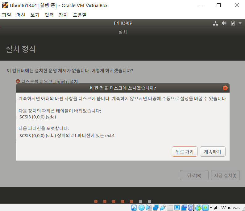Click the Ubuntu battery power icon
The height and width of the screenshot is (211, 245).
[x=233, y=23]
